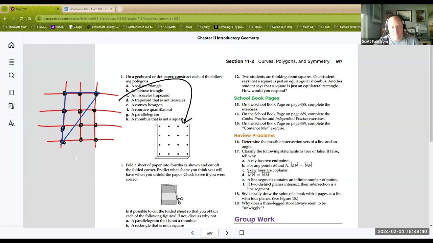
Task: Open the notebook icon in the sidebar
Action: point(12,92)
